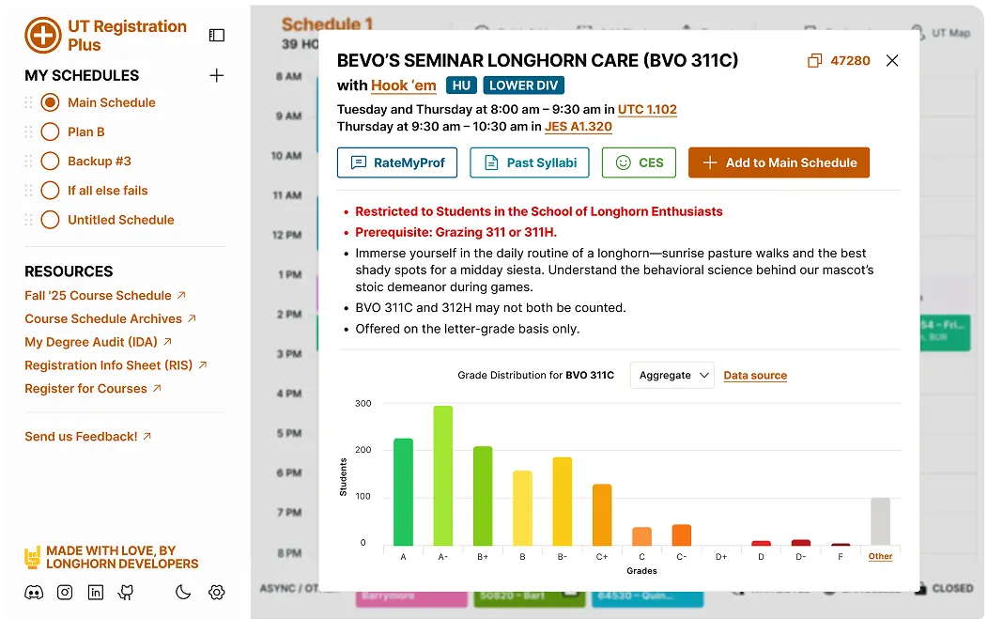Open RateMyProf for the instructor

(397, 162)
